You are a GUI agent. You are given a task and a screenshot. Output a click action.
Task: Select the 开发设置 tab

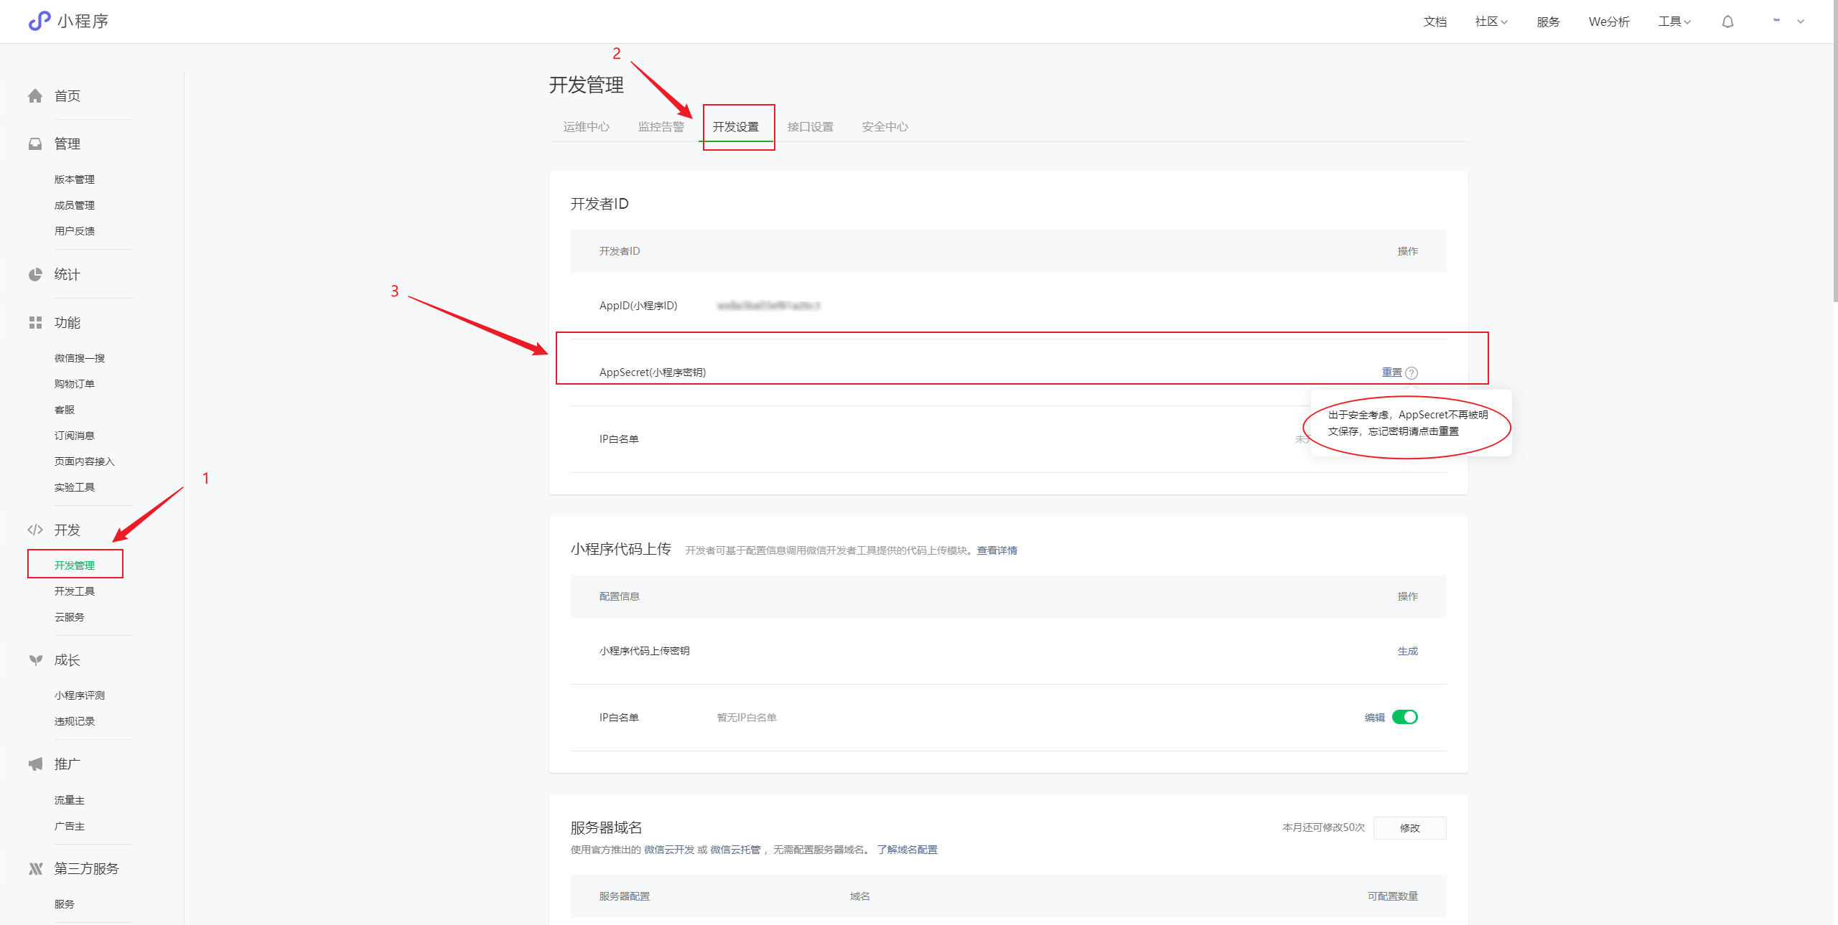point(736,126)
